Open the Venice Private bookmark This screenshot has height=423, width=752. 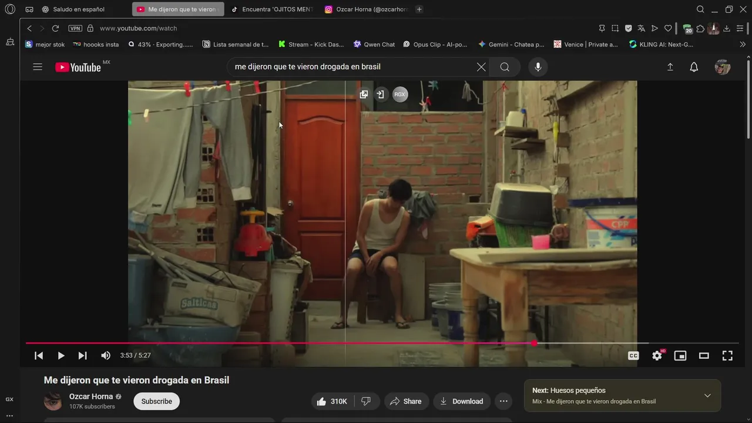[586, 45]
